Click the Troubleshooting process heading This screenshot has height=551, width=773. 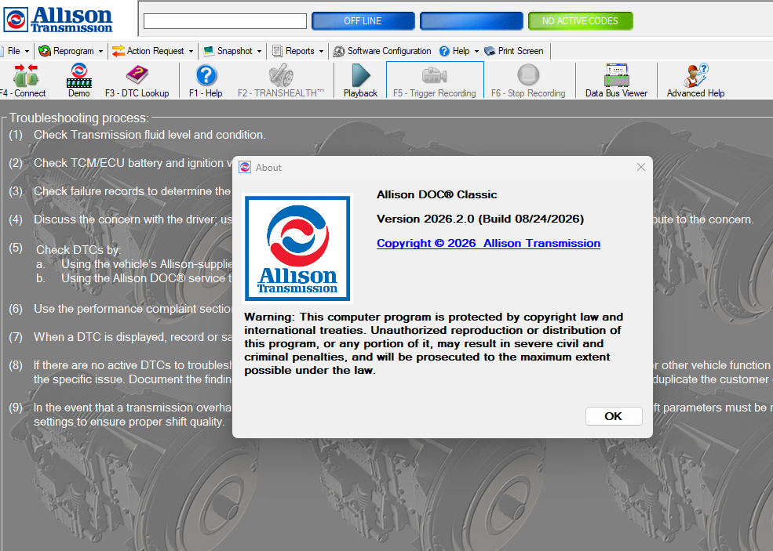tap(79, 118)
